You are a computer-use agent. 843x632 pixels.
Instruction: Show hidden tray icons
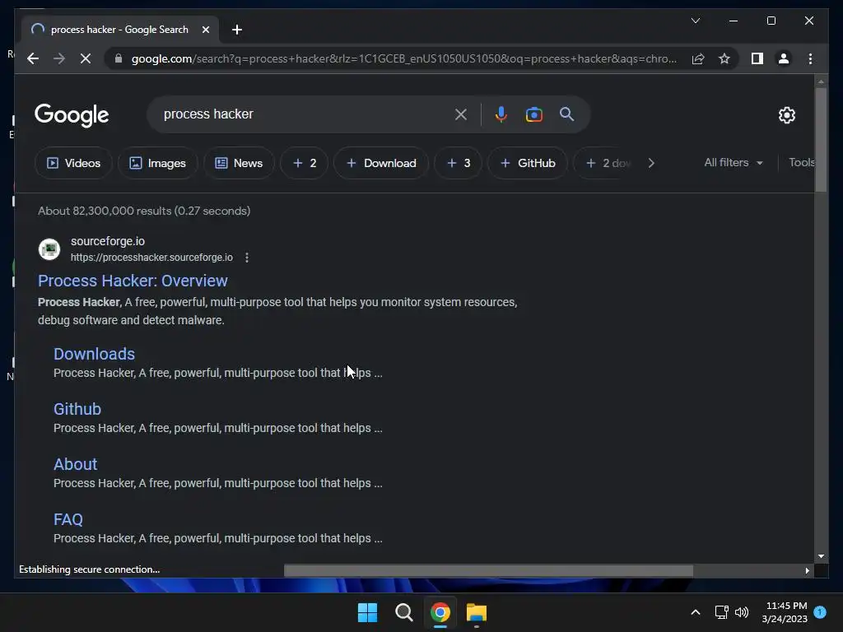[695, 612]
